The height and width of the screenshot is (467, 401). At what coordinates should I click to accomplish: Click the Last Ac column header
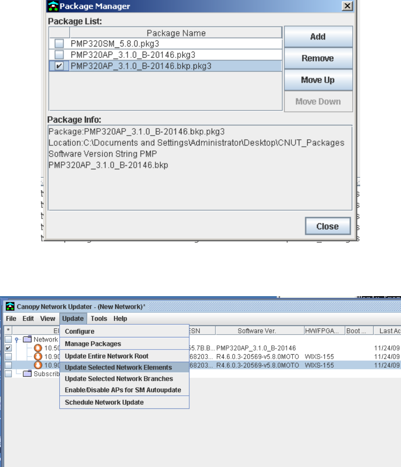click(388, 331)
